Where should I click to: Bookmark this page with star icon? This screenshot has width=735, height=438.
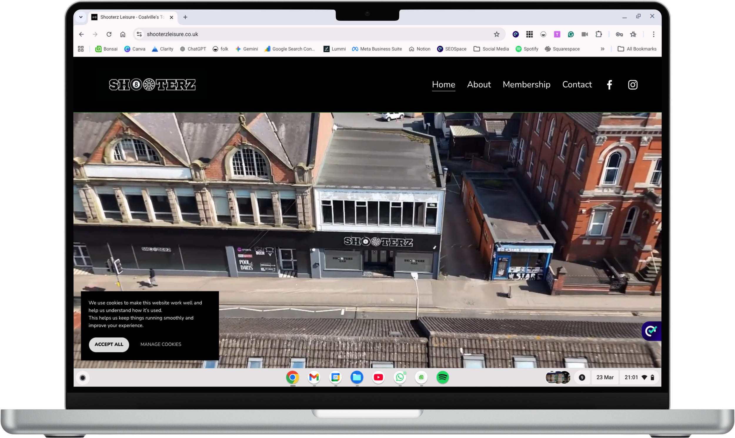(497, 34)
